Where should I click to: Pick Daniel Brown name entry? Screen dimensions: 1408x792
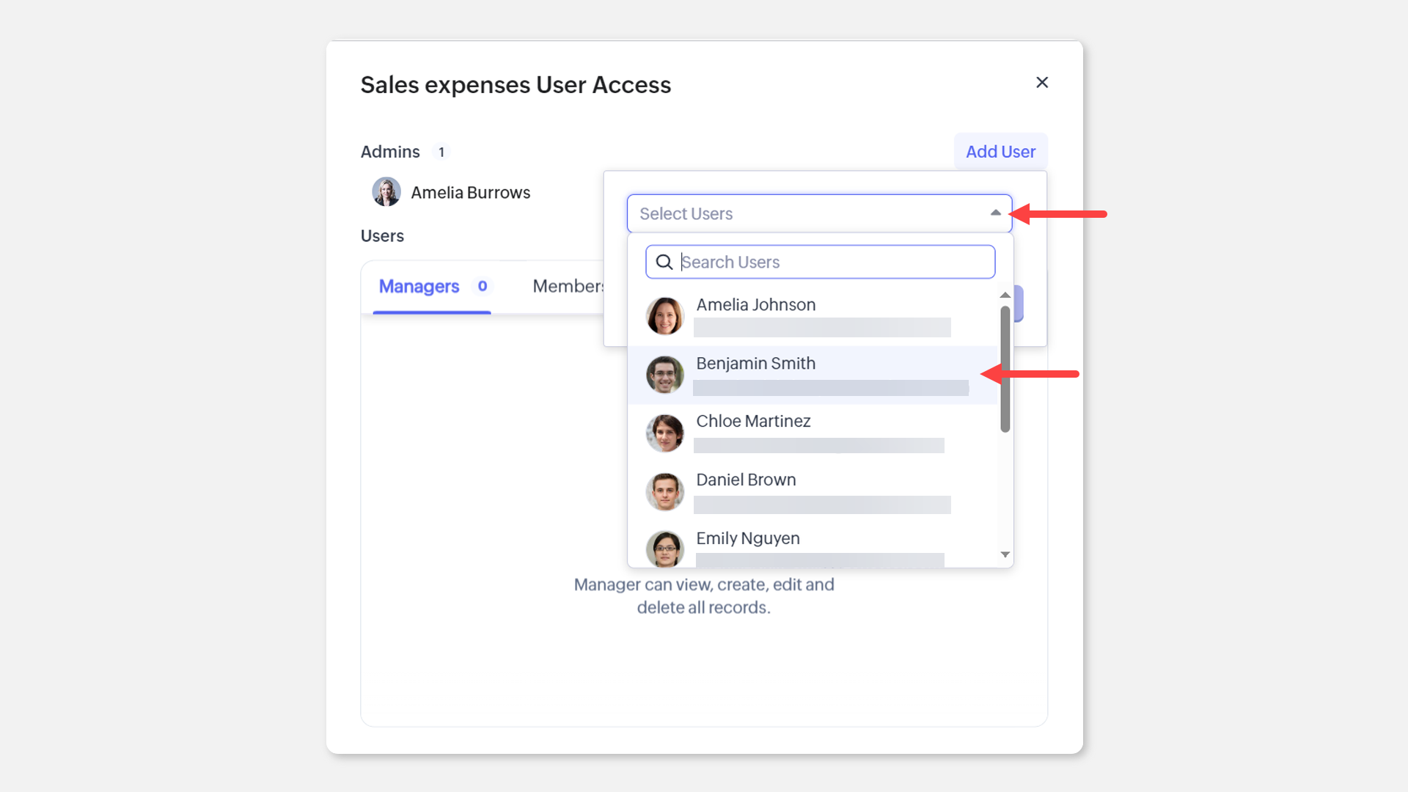746,480
